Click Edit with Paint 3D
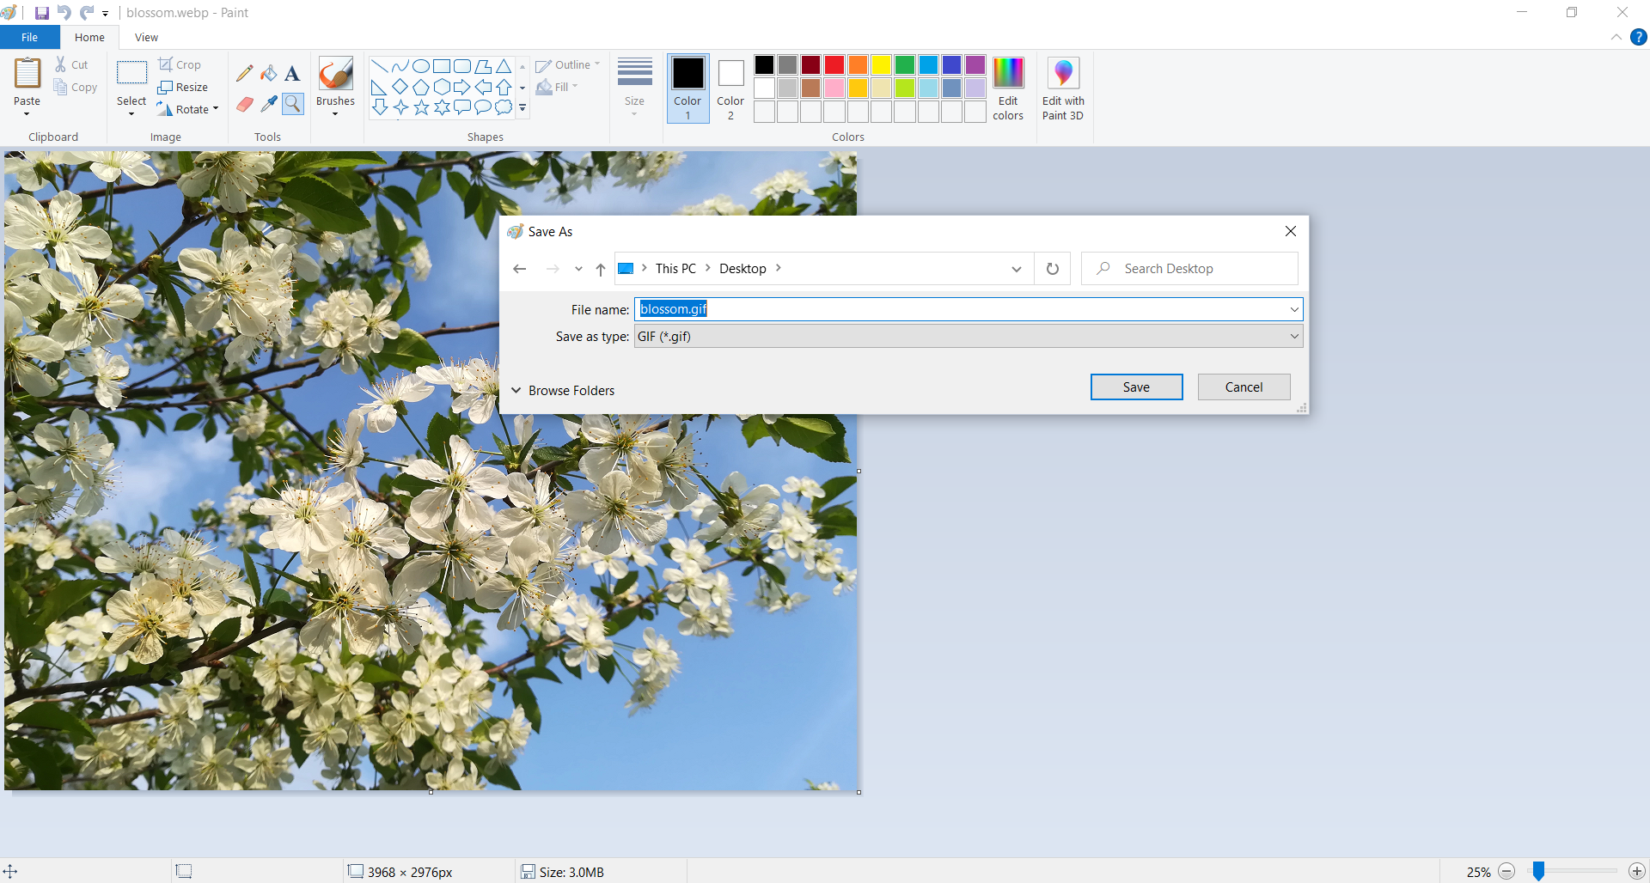The image size is (1650, 883). click(x=1063, y=89)
